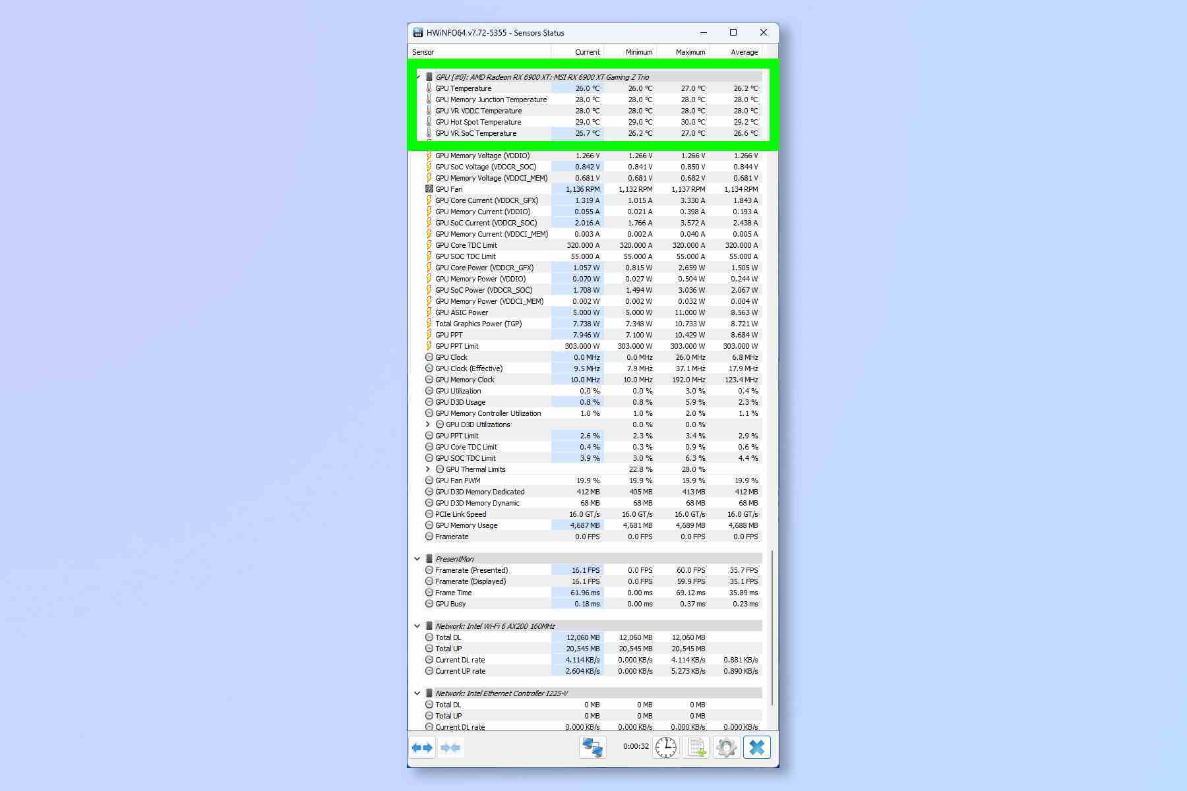
Task: Select the GPU Core Power (VDDCR_GFX) row
Action: (x=593, y=268)
